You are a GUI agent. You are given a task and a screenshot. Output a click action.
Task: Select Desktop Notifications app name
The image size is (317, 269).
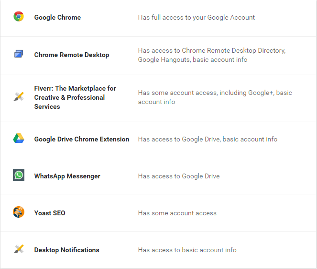click(67, 250)
